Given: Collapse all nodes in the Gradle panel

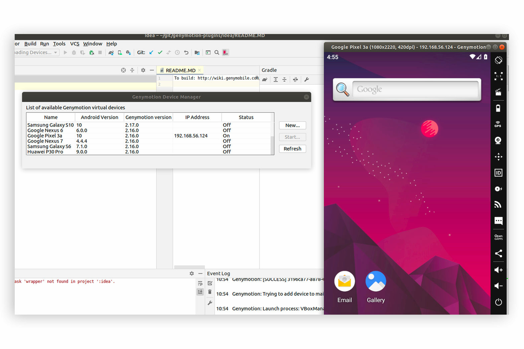Looking at the screenshot, I should [x=284, y=79].
